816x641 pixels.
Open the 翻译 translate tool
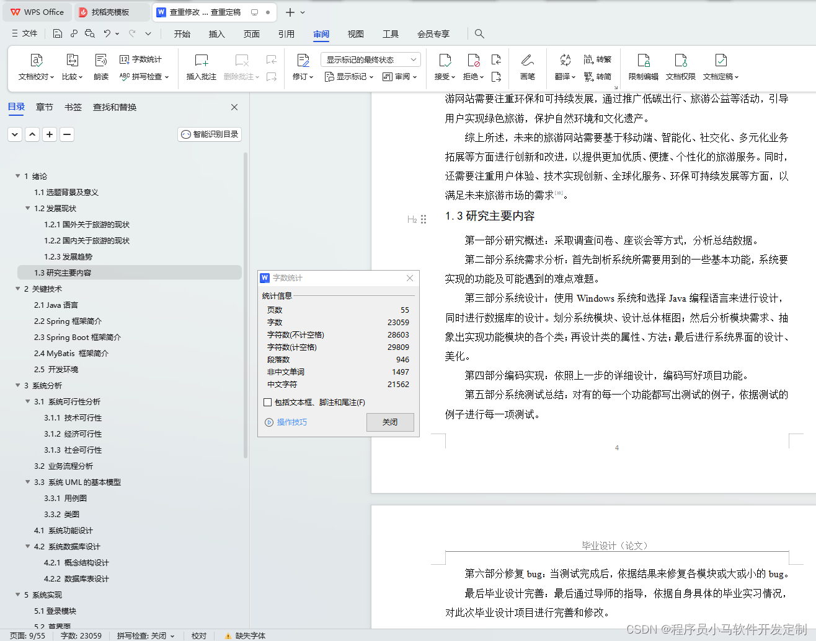pyautogui.click(x=563, y=67)
